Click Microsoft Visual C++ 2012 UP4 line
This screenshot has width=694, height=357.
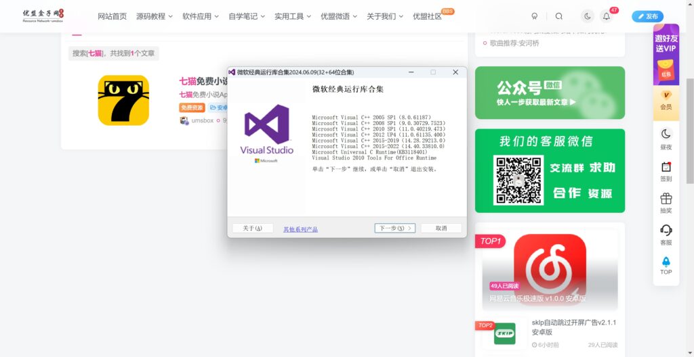click(379, 135)
